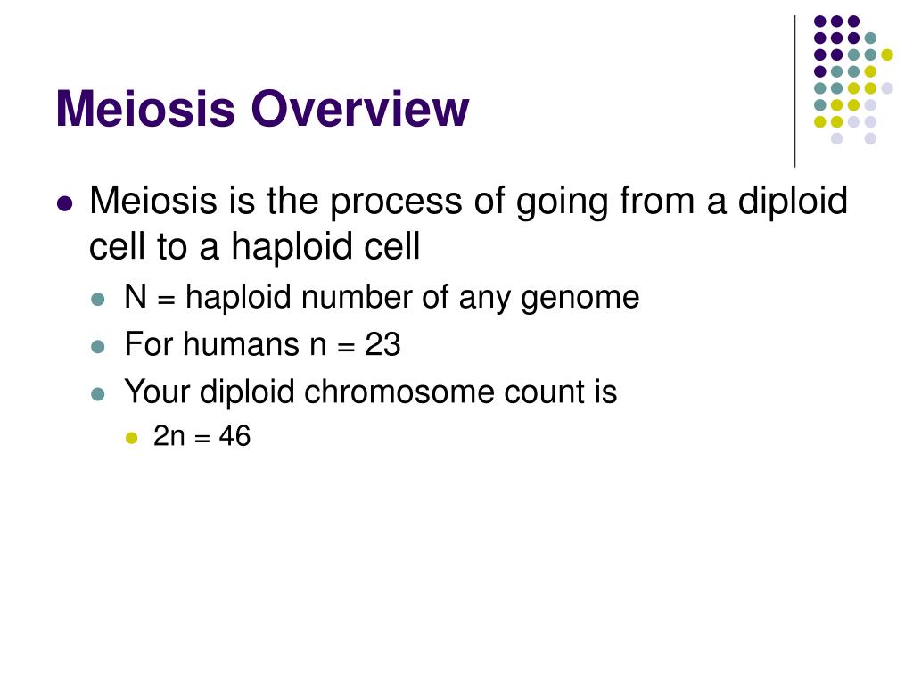Click the teal bullet before 'N = haploid number'
This screenshot has height=685, width=913.
[x=98, y=300]
